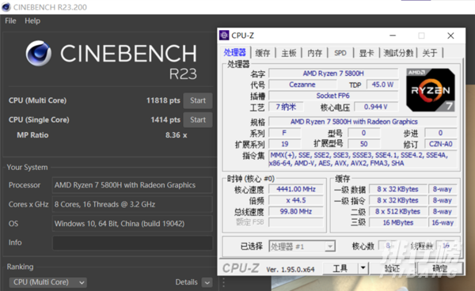The height and width of the screenshot is (291, 475).
Task: Start the CPU Multi Core benchmark
Action: tap(197, 100)
